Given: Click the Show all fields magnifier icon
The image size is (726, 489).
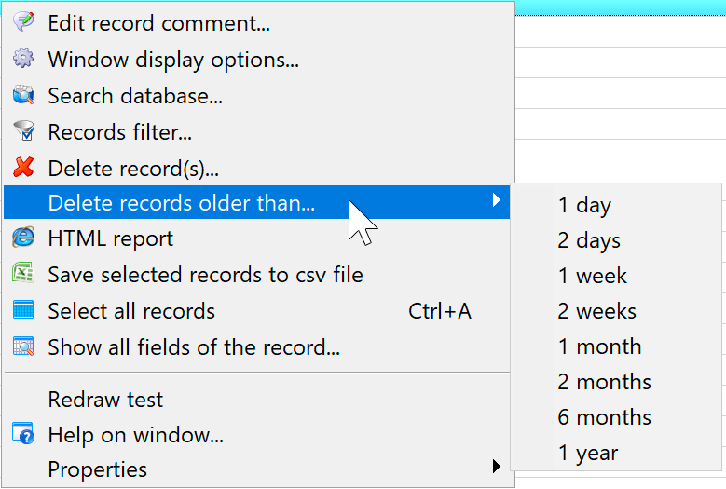Looking at the screenshot, I should [x=23, y=346].
